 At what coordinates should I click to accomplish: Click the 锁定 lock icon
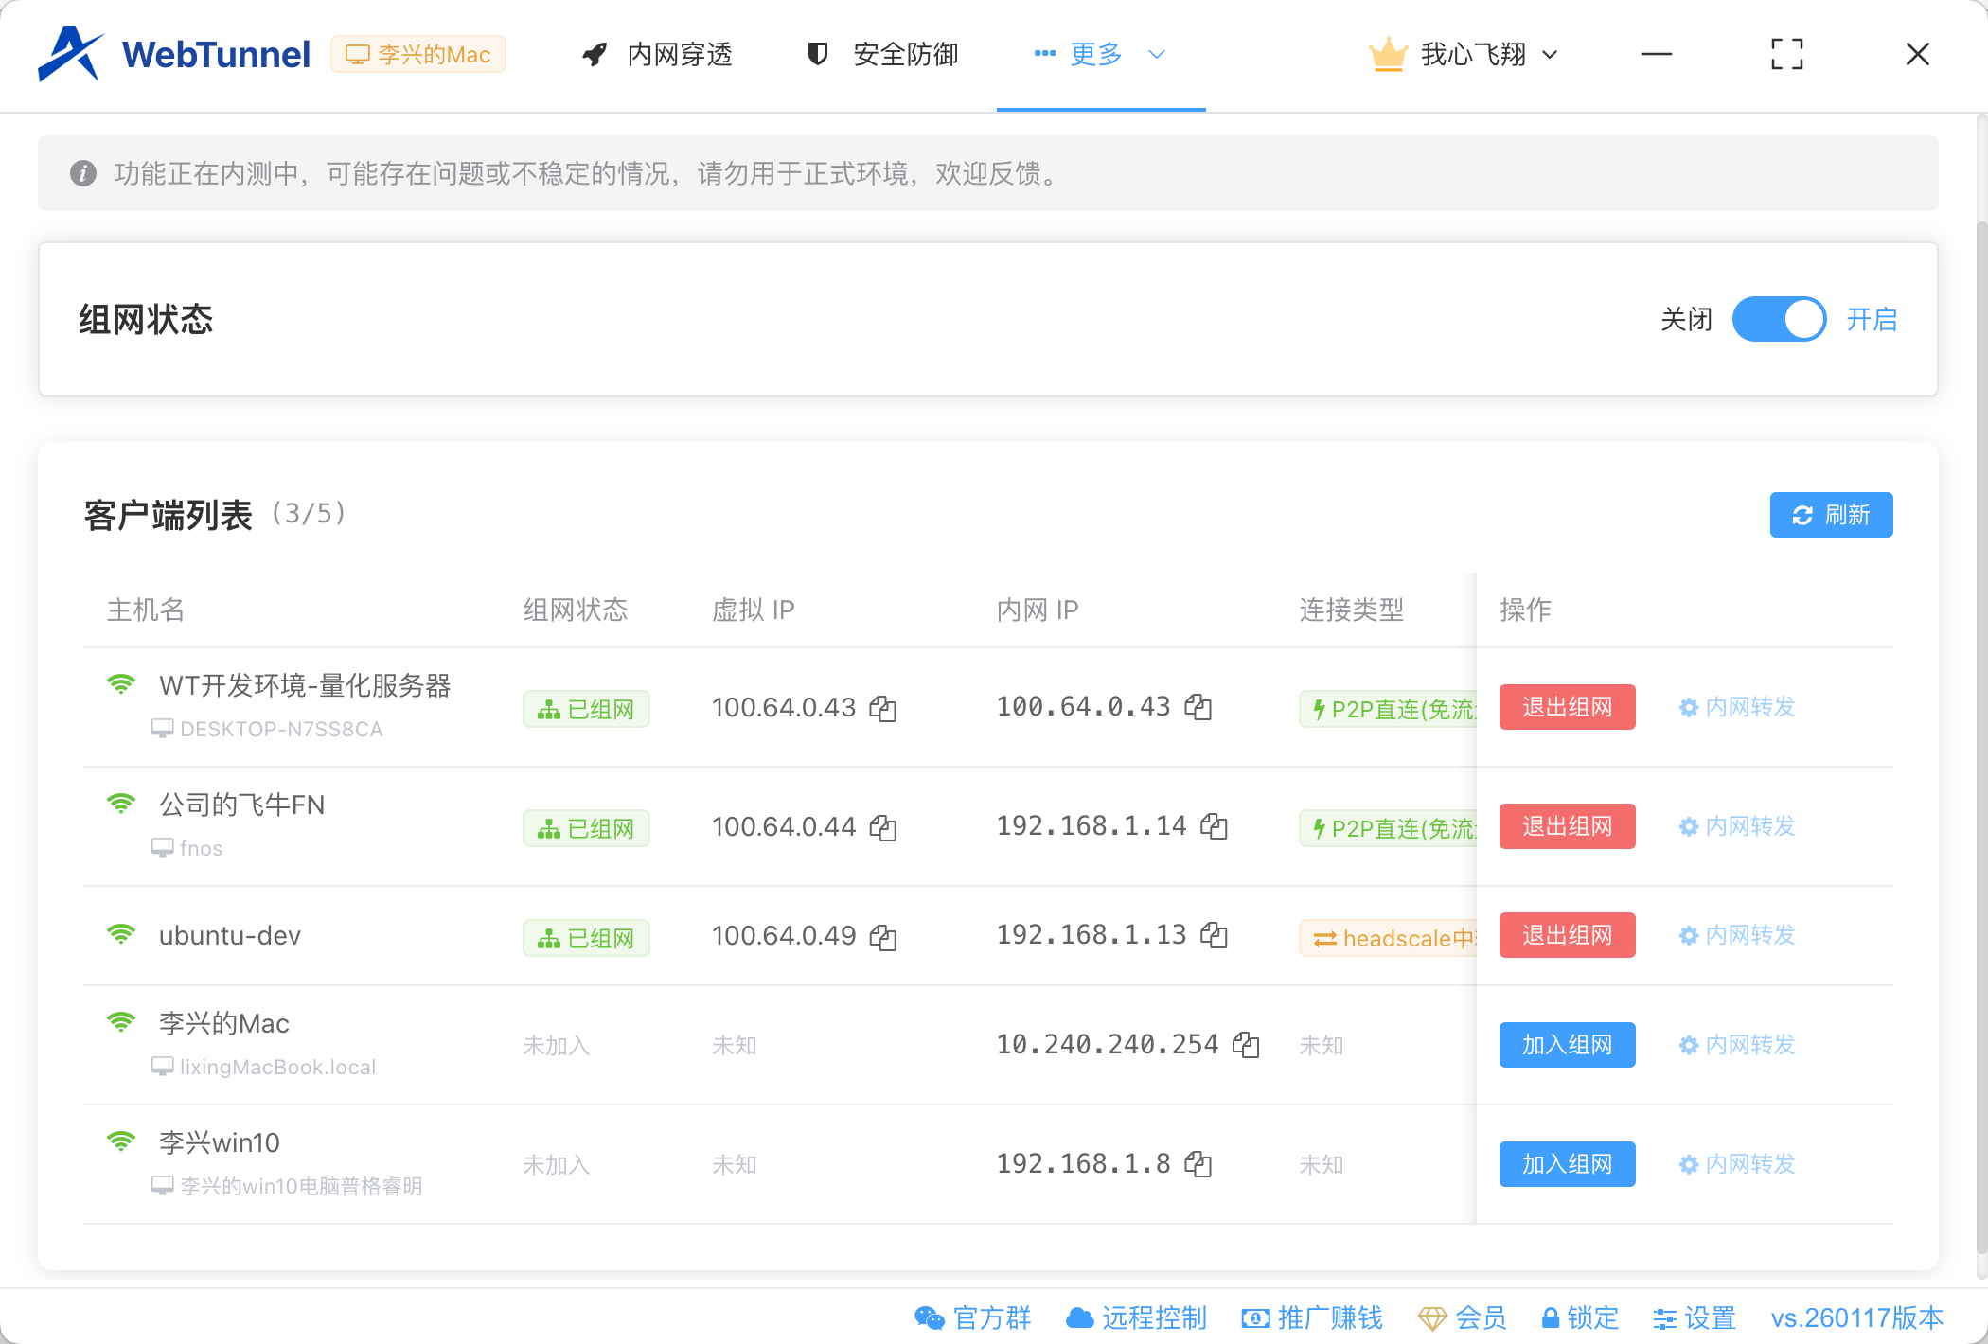(x=1551, y=1317)
